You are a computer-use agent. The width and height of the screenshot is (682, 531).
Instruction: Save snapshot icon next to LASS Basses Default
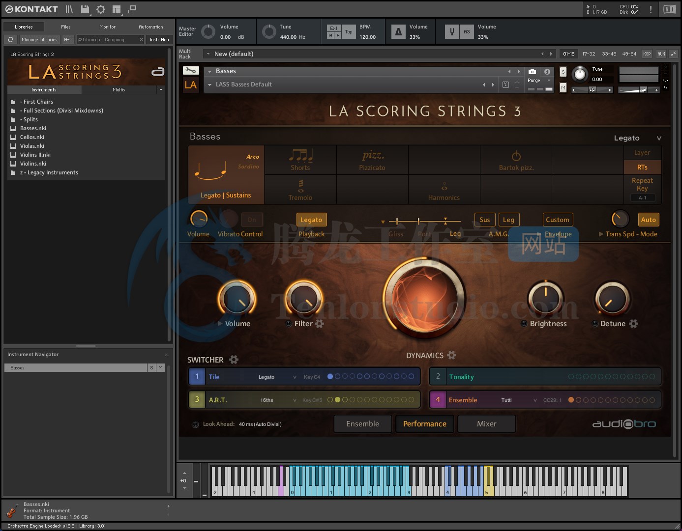pos(505,84)
